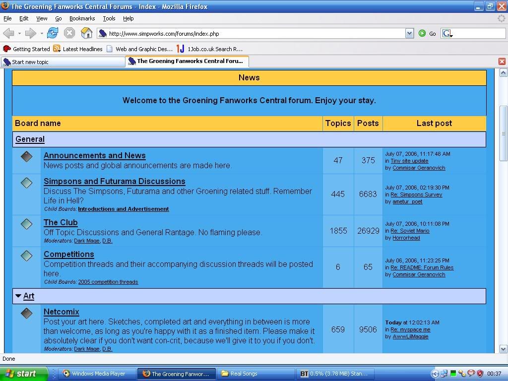
Task: Click the Home toolbar icon
Action: tap(86, 33)
